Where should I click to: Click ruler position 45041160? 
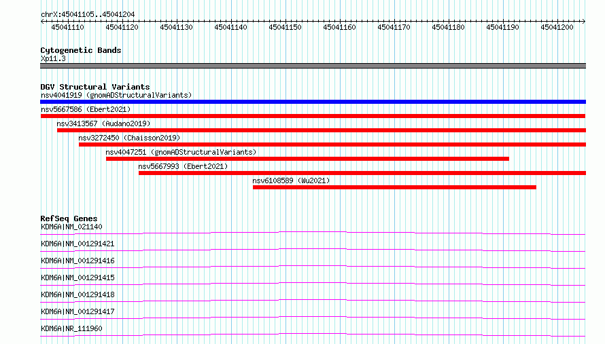[339, 27]
